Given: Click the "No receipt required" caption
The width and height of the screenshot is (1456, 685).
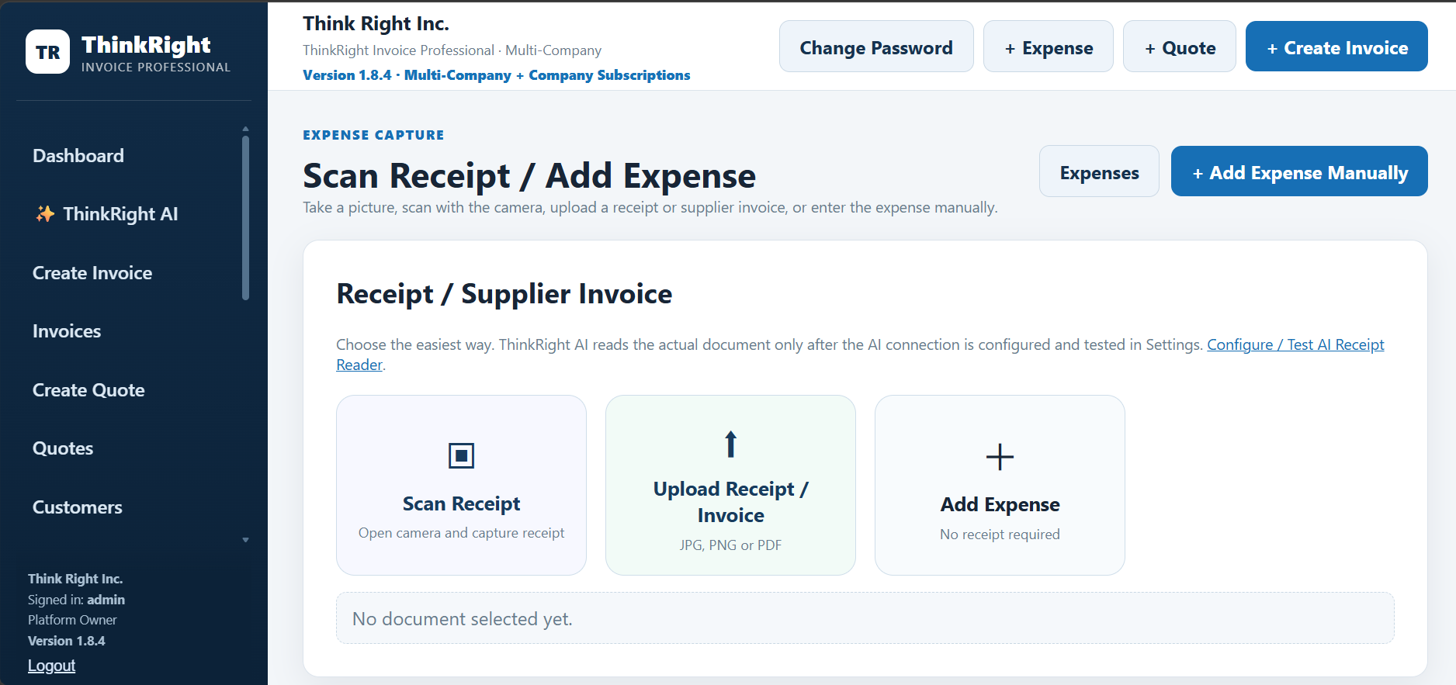Looking at the screenshot, I should point(1000,535).
